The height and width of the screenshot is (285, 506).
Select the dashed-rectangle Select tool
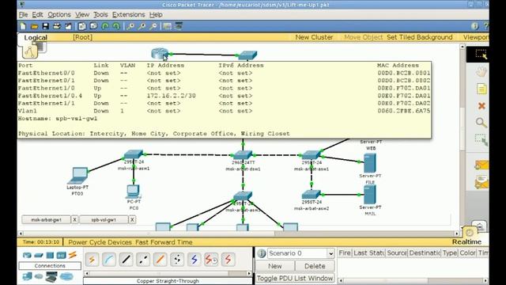[x=481, y=55]
